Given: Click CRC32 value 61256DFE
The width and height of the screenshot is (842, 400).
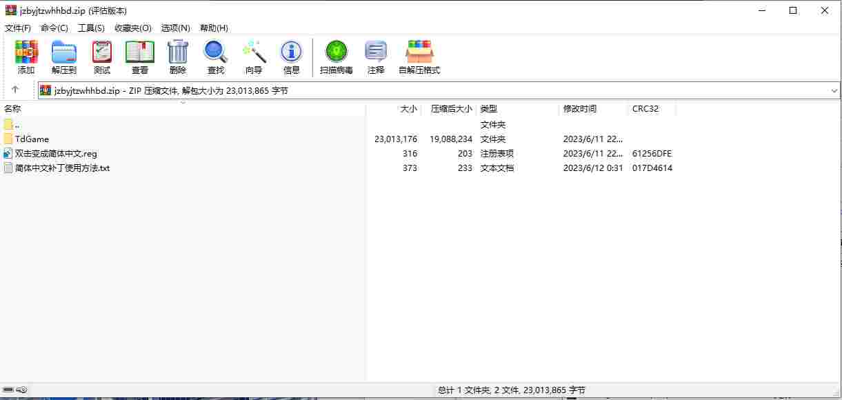Looking at the screenshot, I should coord(652,153).
